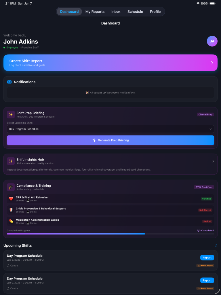Click the Expired status badge

pos(207,222)
